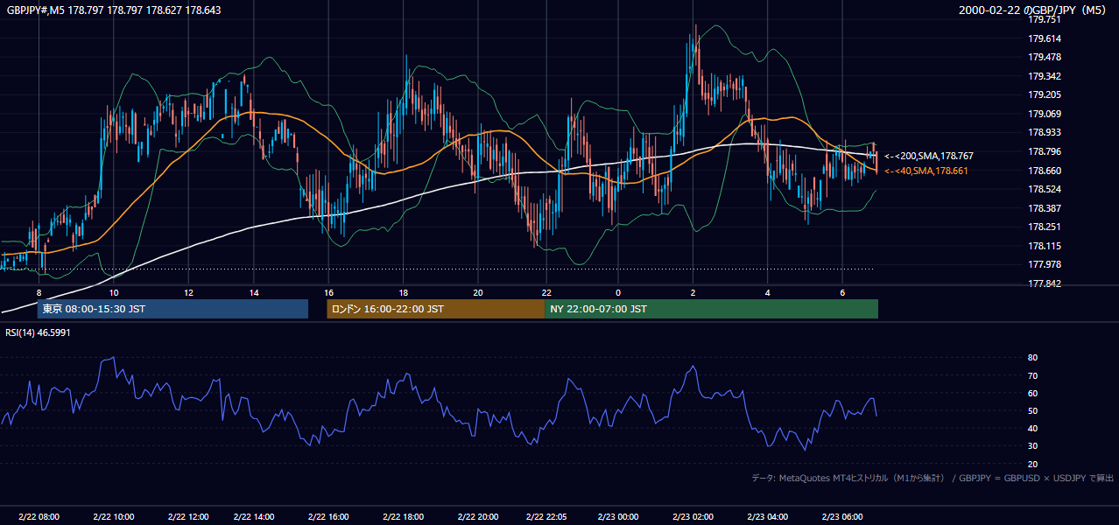
Task: Click hour label 22 under the candlestick chart
Action: 545,292
